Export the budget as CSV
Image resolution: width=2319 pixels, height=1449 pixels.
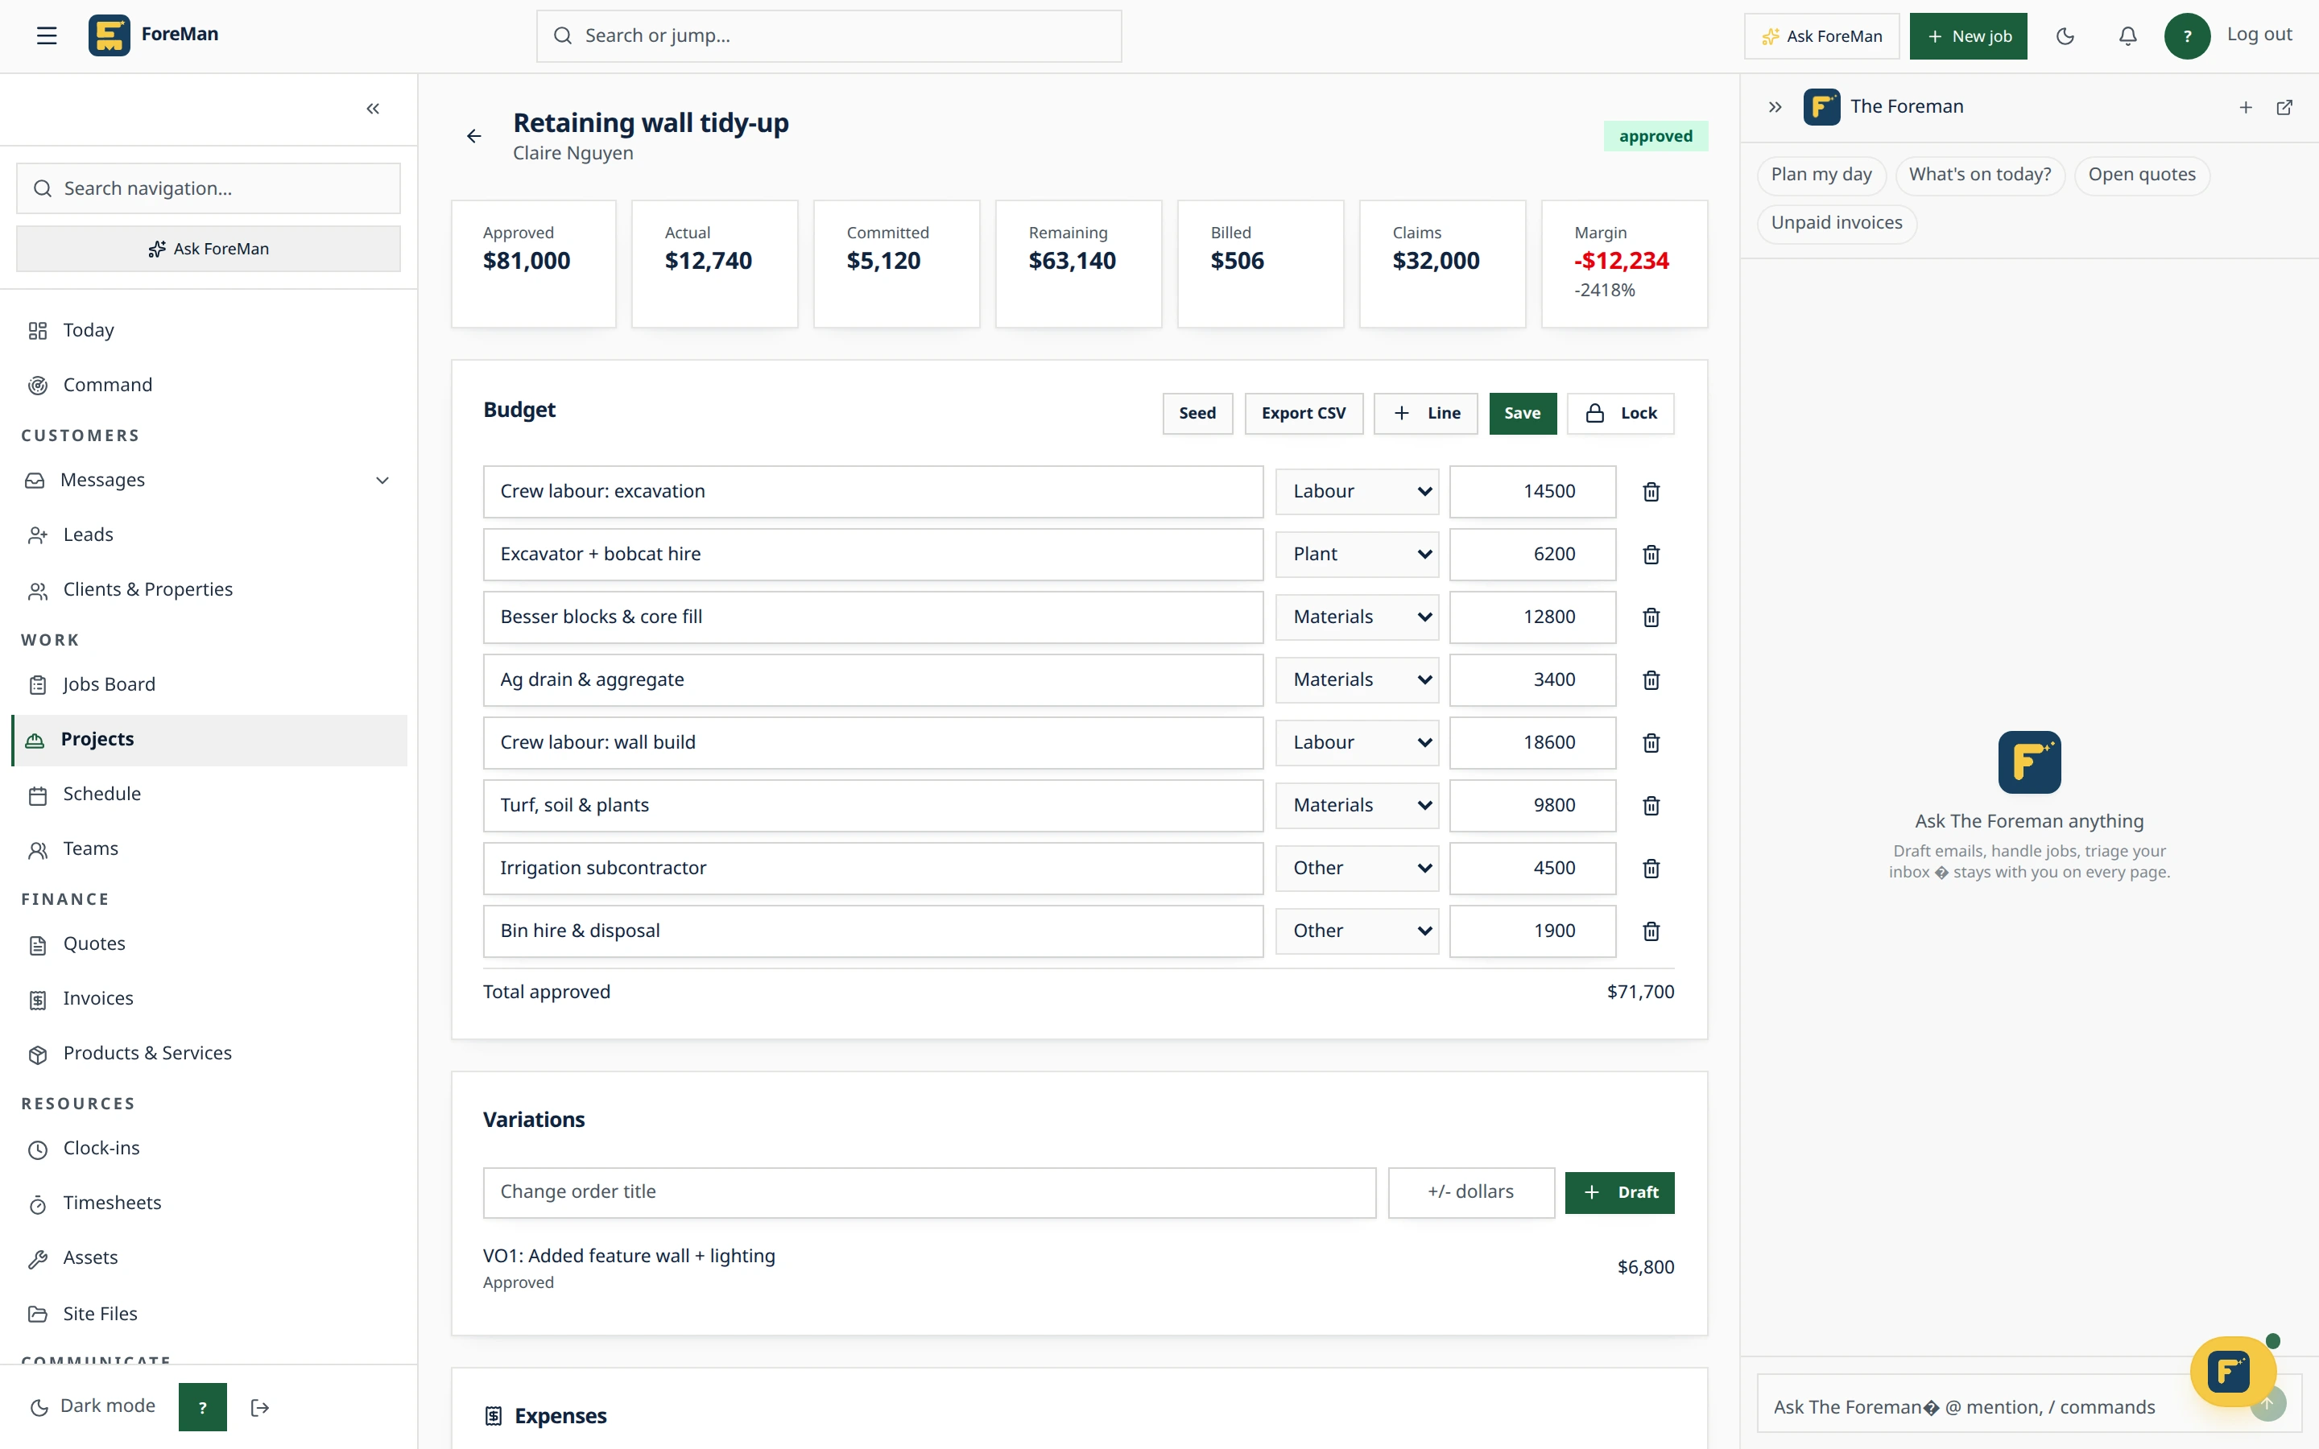[1304, 413]
